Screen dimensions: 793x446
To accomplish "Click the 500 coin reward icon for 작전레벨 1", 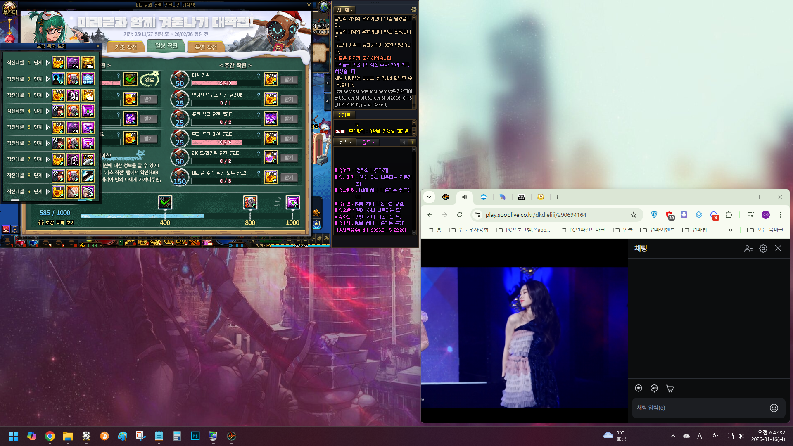I will 58,63.
